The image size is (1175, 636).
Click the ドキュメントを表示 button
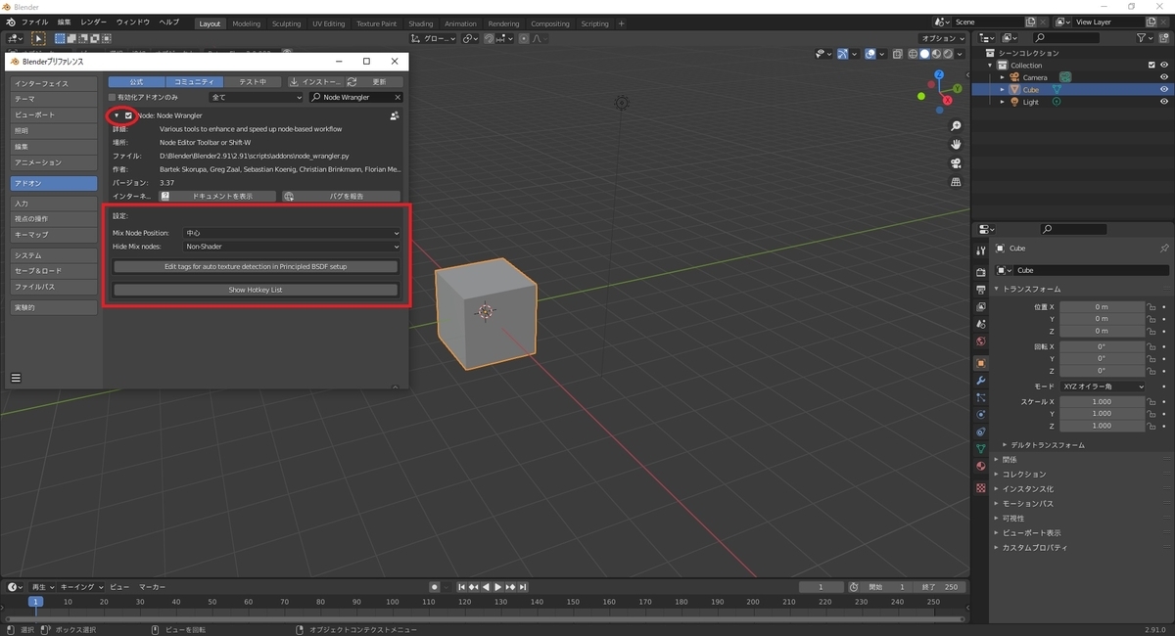[x=217, y=197]
